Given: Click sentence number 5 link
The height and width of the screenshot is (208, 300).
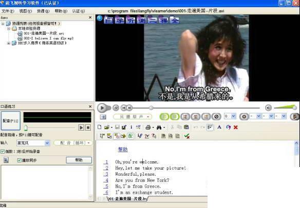Looking at the screenshot, I should click(106, 186).
